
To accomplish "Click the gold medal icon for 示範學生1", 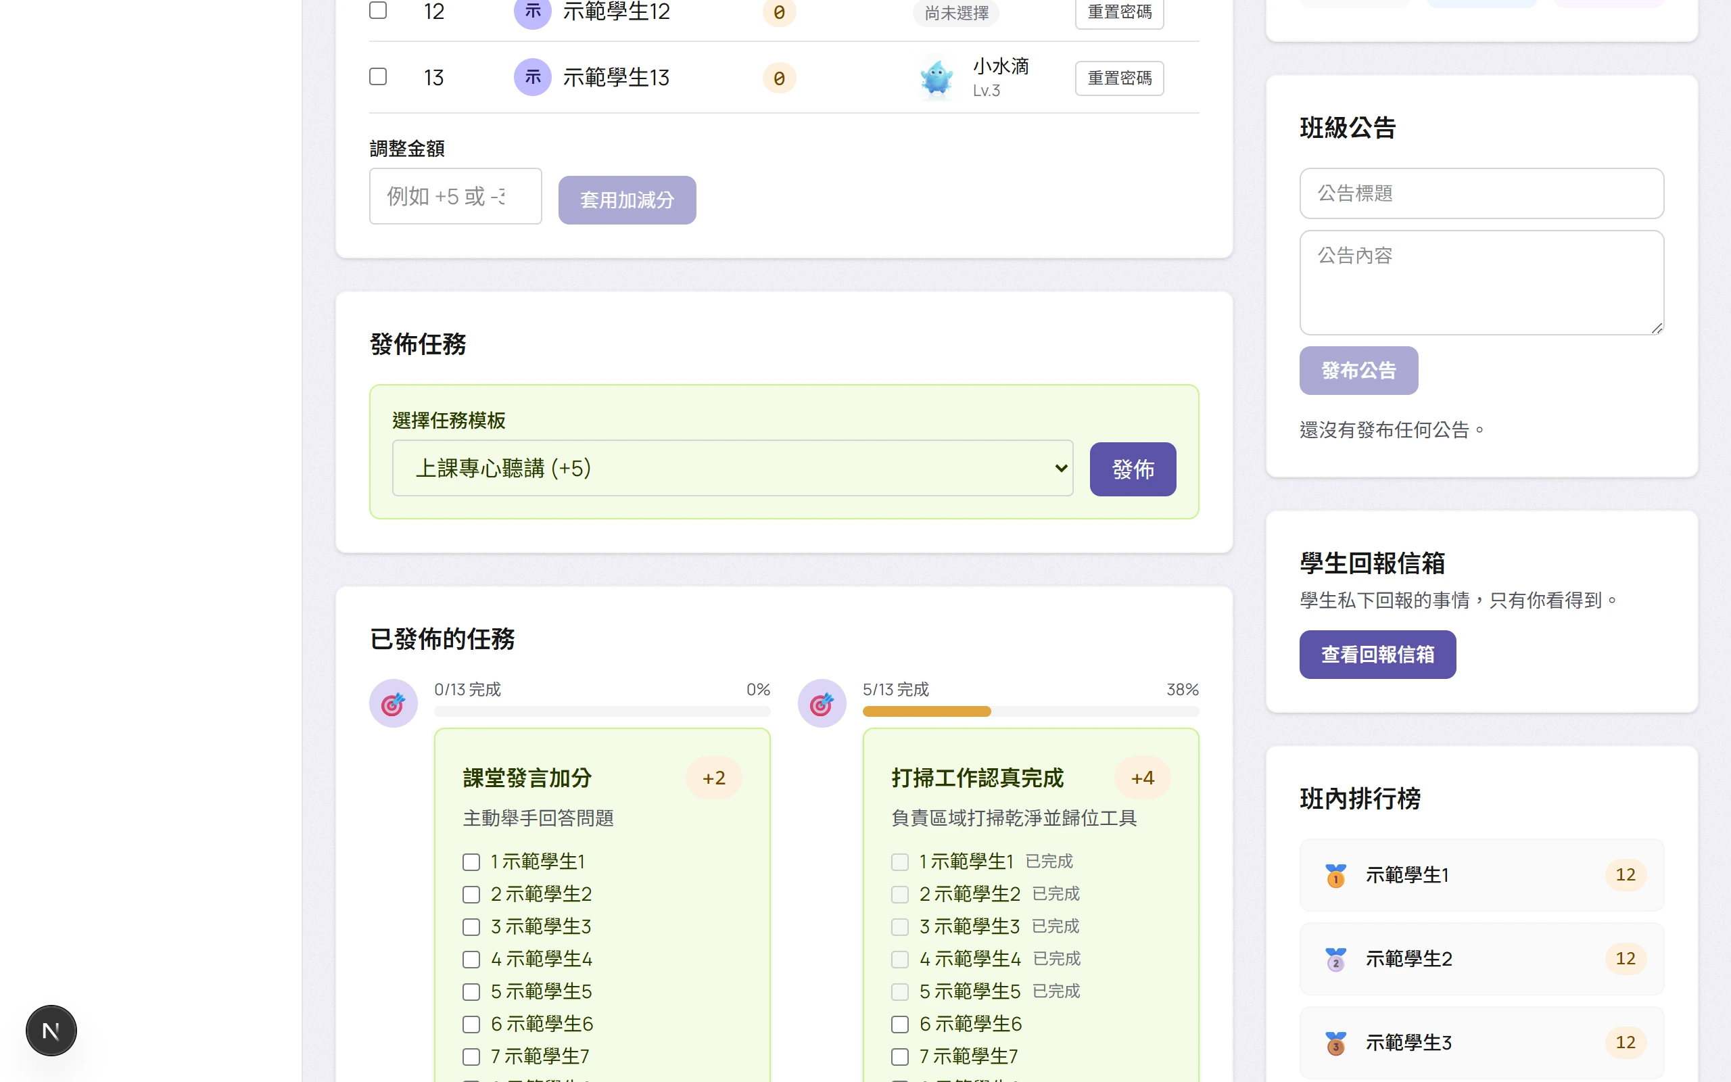I will click(x=1335, y=875).
